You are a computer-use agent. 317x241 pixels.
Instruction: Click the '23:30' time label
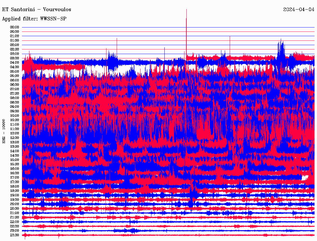15,235
